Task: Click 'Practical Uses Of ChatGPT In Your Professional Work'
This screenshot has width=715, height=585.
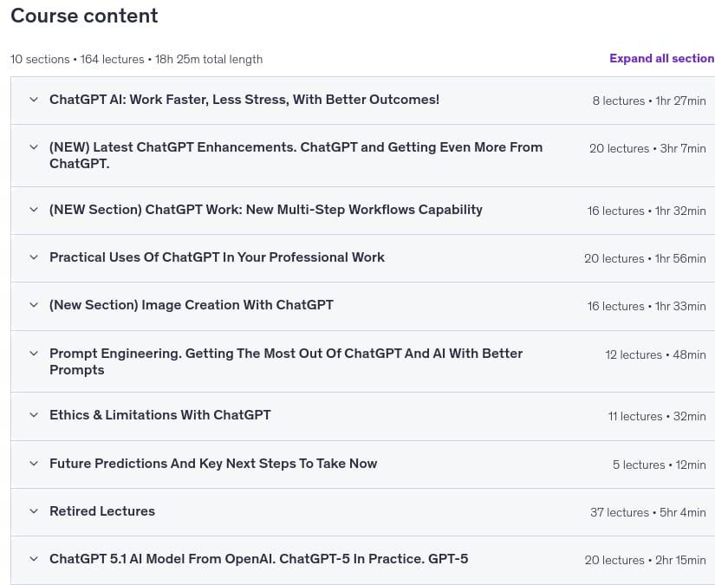Action: coord(217,257)
